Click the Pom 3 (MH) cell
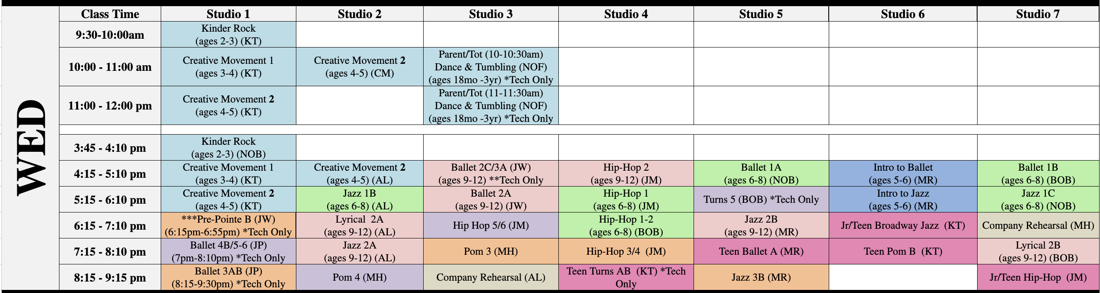This screenshot has width=1100, height=293. [491, 252]
